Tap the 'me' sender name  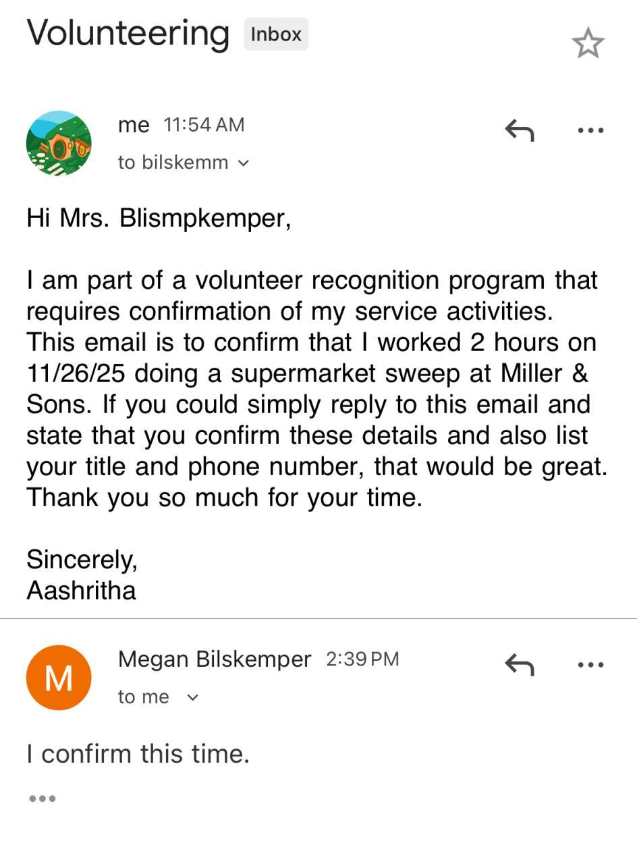(134, 125)
